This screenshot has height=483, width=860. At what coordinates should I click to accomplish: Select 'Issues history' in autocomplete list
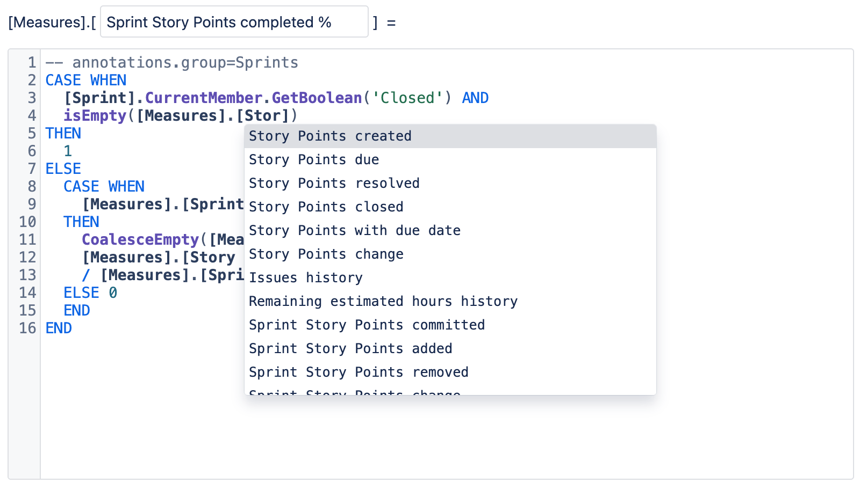pyautogui.click(x=450, y=278)
